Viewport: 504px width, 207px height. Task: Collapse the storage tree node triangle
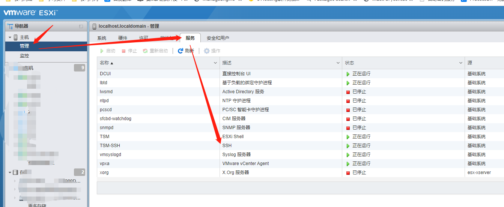10,173
